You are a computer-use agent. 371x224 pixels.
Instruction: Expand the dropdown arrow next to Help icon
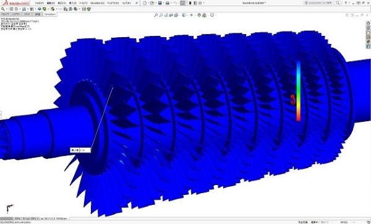[349, 3]
